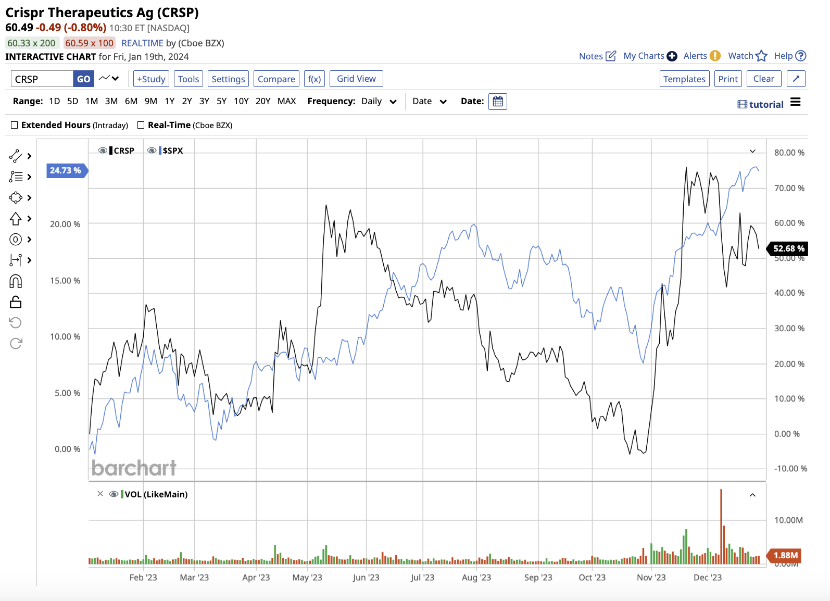Select the 6M range
This screenshot has width=830, height=601.
click(131, 101)
